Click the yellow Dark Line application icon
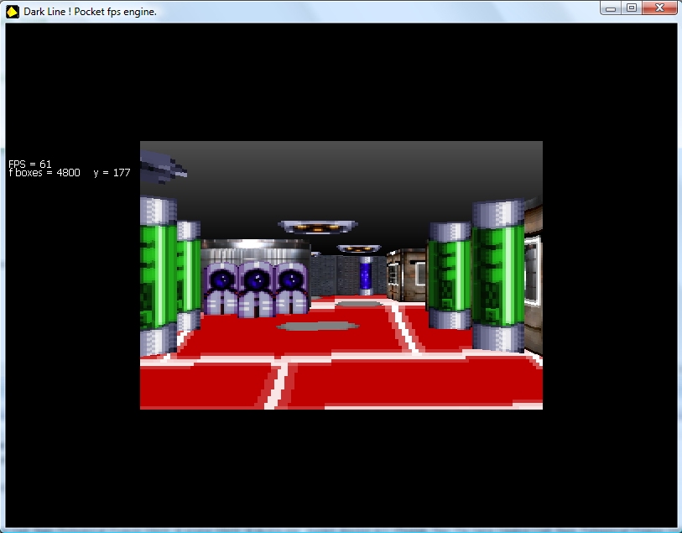 pyautogui.click(x=13, y=11)
